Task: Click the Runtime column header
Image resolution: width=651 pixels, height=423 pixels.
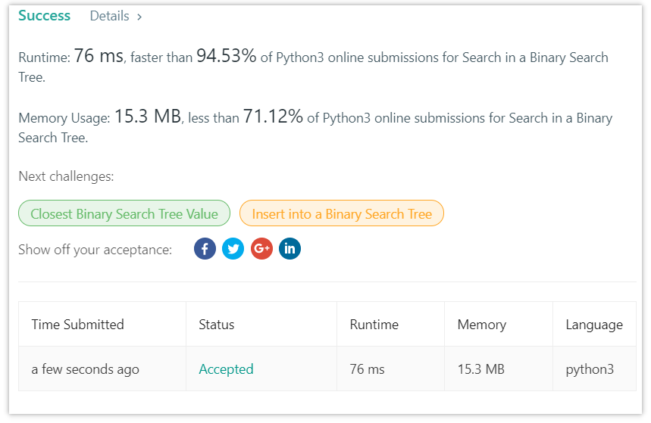Action: [374, 325]
